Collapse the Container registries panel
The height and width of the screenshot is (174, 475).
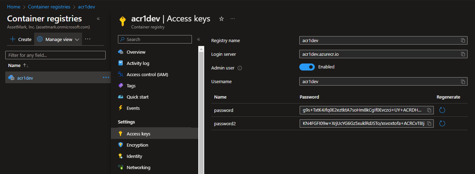tap(98, 19)
